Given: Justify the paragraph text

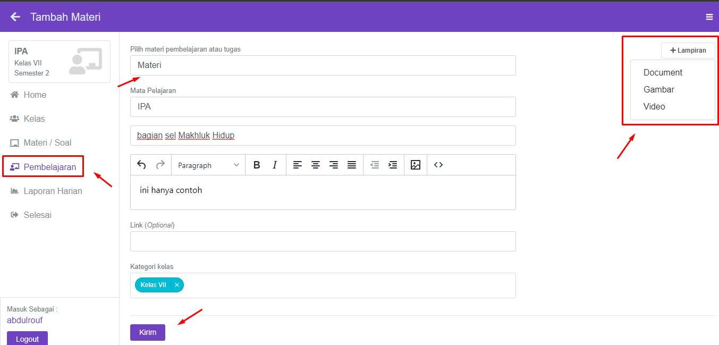Looking at the screenshot, I should coord(352,165).
